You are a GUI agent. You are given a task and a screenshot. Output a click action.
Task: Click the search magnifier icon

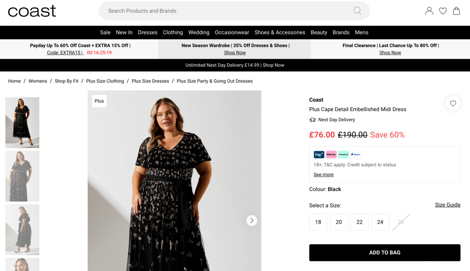pyautogui.click(x=357, y=11)
